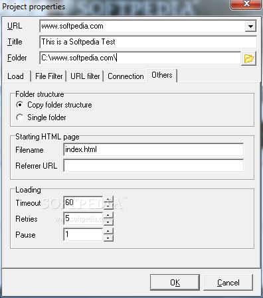Open the File Filter tab
Viewport: 263px width, 298px height.
pos(49,76)
